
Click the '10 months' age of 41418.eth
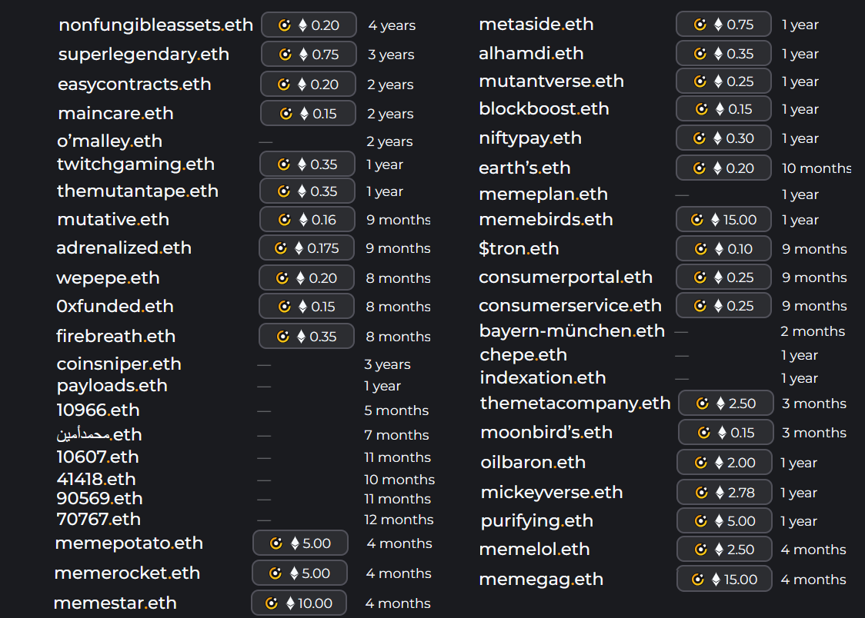399,480
